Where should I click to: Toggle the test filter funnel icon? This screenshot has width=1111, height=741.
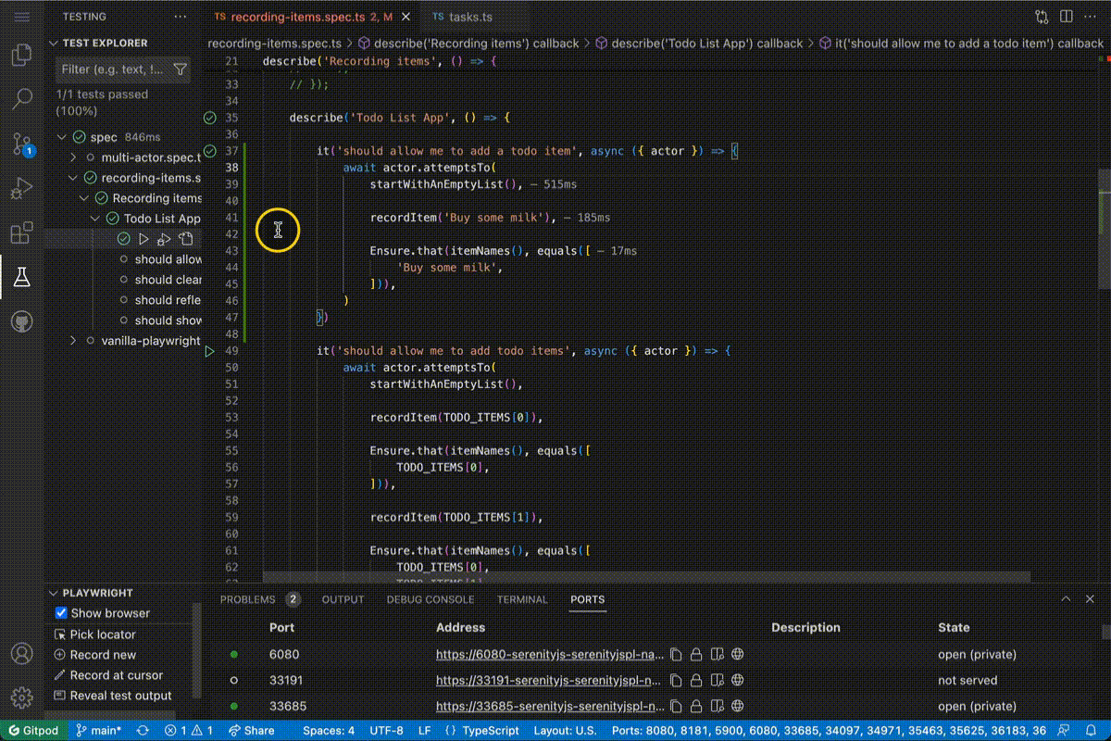pyautogui.click(x=181, y=69)
